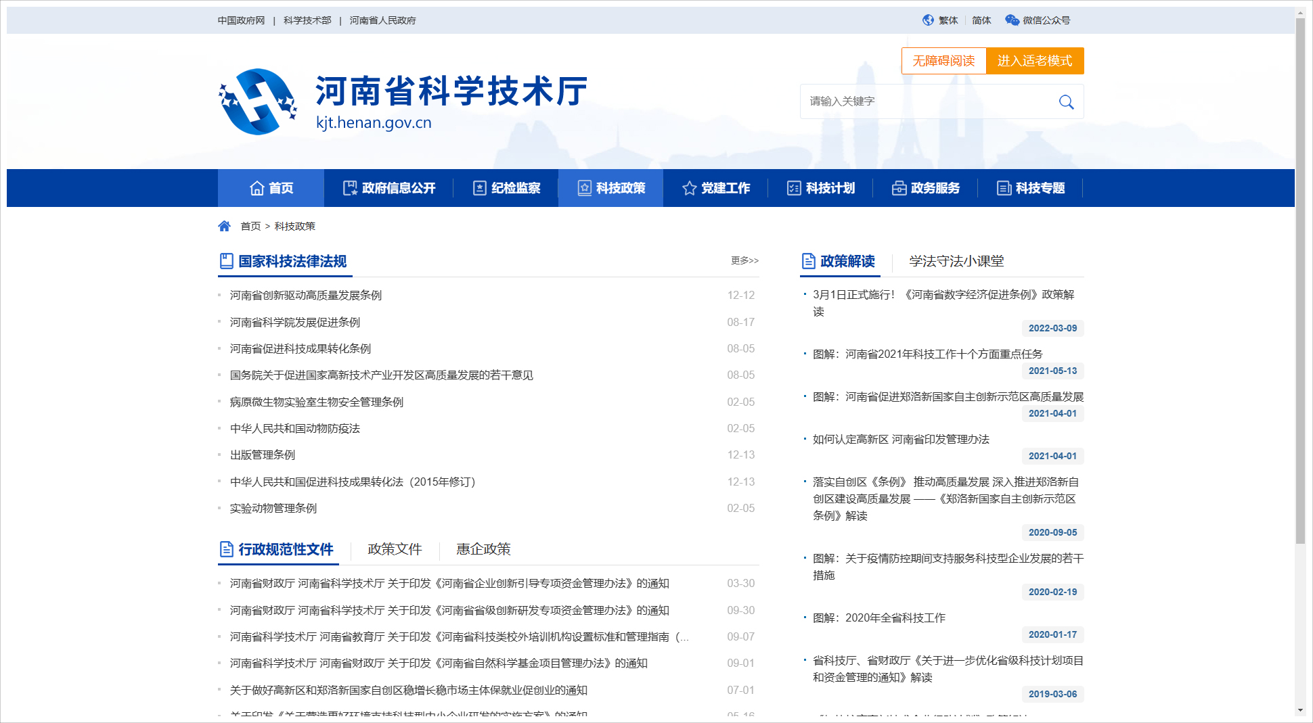Expand 更多>> for national tech laws
This screenshot has width=1313, height=723.
click(x=744, y=260)
